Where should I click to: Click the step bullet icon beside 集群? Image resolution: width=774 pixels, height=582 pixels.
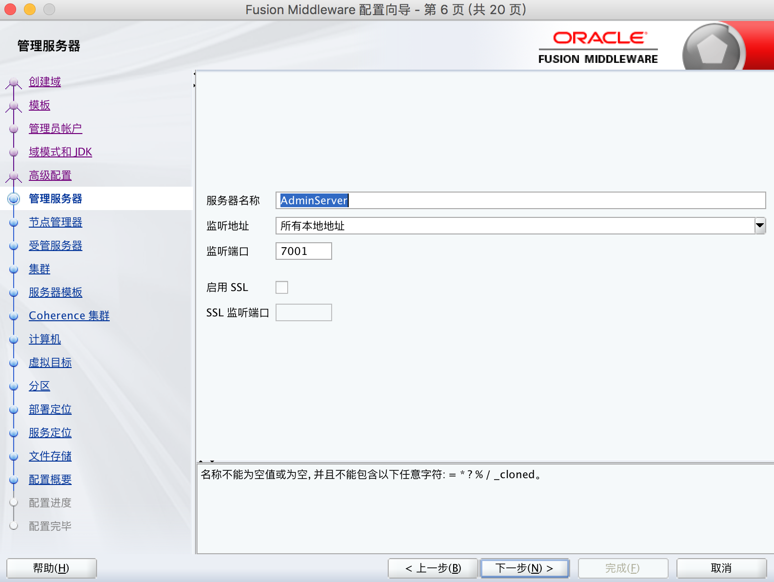click(14, 270)
